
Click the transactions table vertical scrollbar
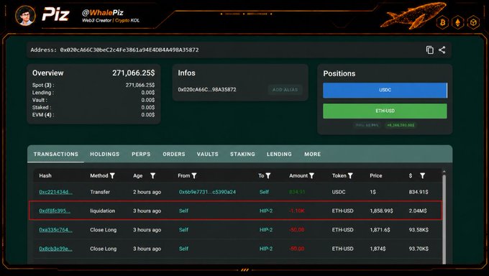pyautogui.click(x=444, y=218)
